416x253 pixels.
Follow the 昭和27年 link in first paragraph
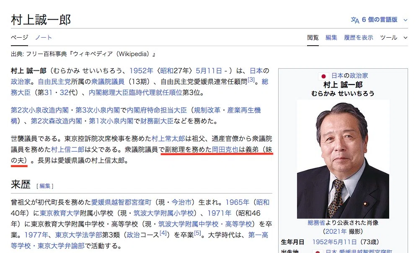167,71
